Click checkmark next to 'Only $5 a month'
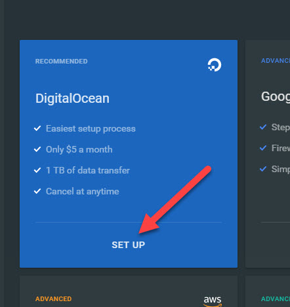The width and height of the screenshot is (290, 307). click(37, 149)
